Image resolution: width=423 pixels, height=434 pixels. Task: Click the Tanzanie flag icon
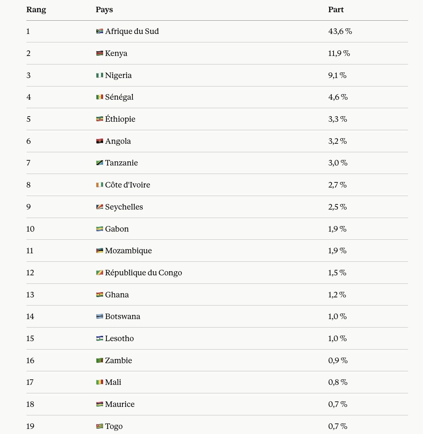pos(100,163)
